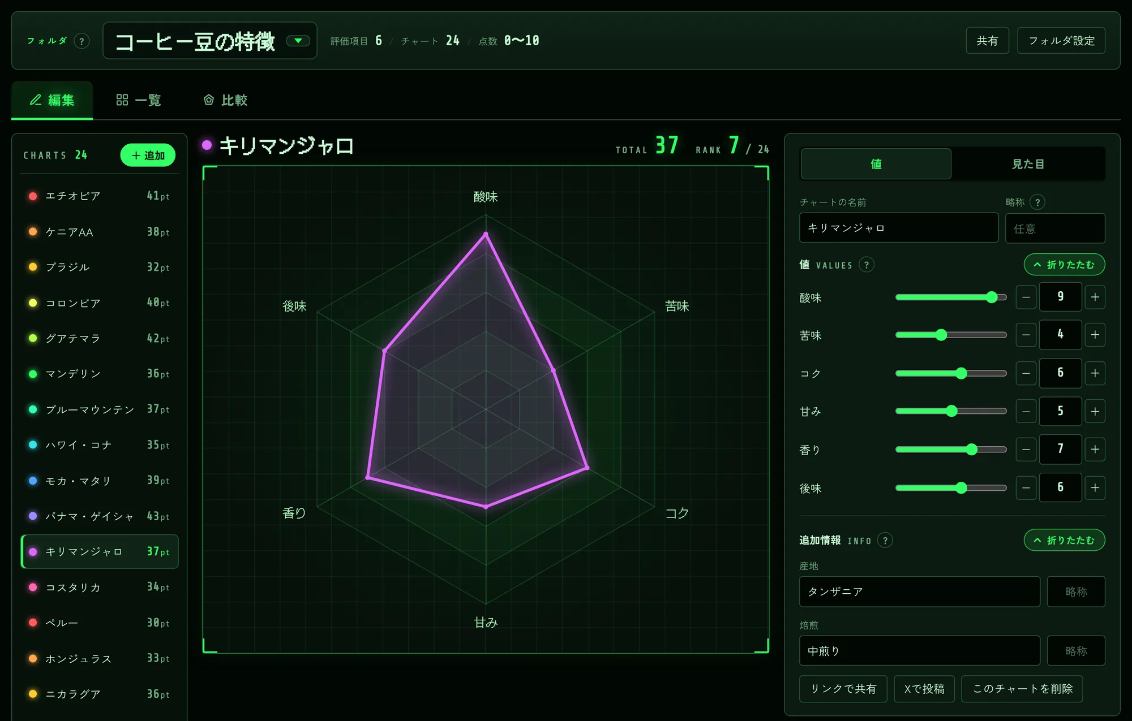Decrease the 香り value with minus

(x=1026, y=450)
